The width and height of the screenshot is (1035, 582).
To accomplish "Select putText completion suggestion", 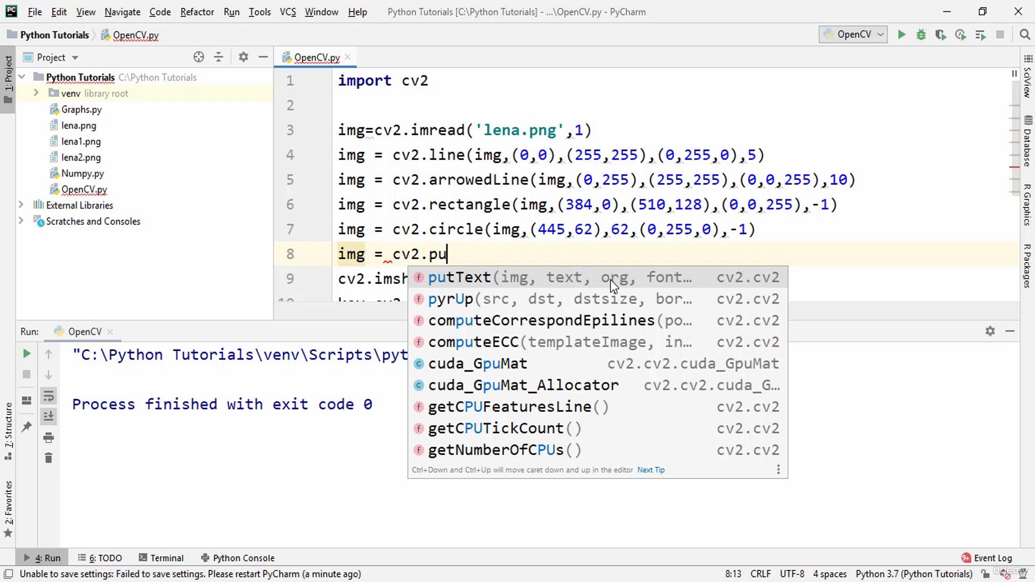I will click(598, 278).
